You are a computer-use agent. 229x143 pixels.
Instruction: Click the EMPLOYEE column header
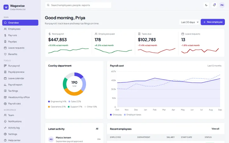(x=115, y=137)
